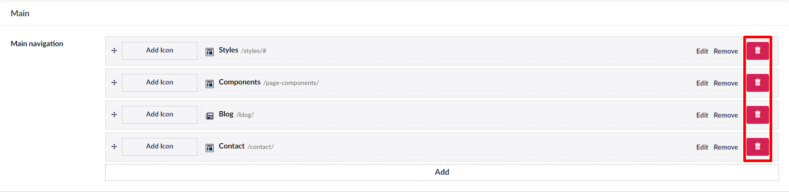Click red trash icon for Styles row
This screenshot has height=192, width=789.
757,50
